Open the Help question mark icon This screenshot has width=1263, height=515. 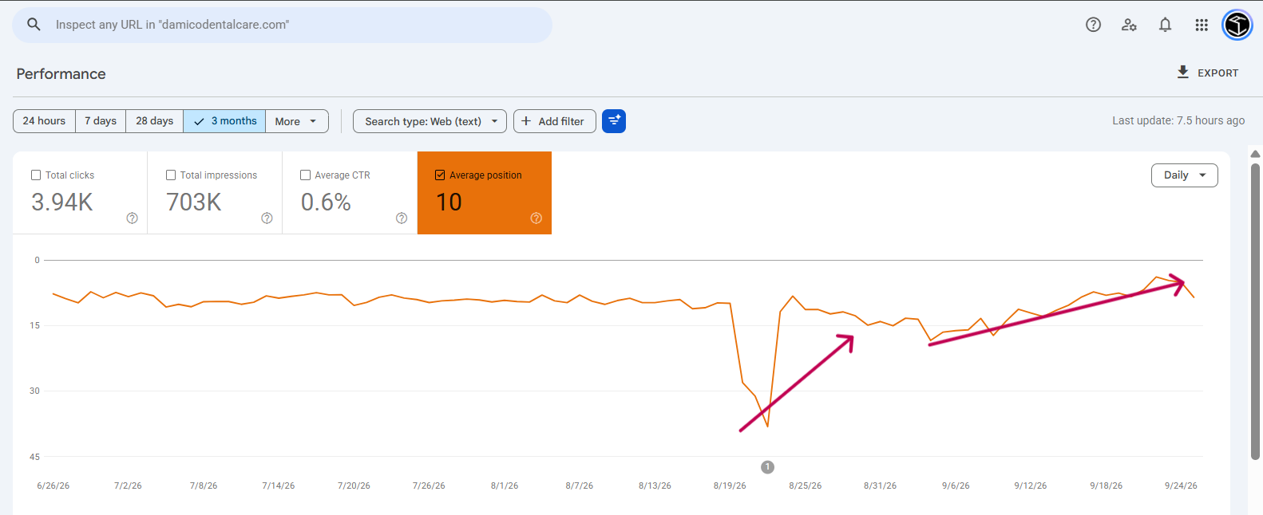(1094, 25)
